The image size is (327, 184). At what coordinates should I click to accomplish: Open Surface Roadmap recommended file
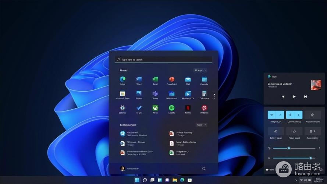184,134
